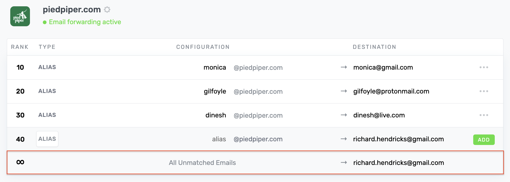
Task: Click the green forwarding status dot
Action: (45, 22)
